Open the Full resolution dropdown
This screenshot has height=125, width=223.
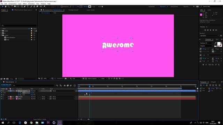pyautogui.click(x=77, y=78)
